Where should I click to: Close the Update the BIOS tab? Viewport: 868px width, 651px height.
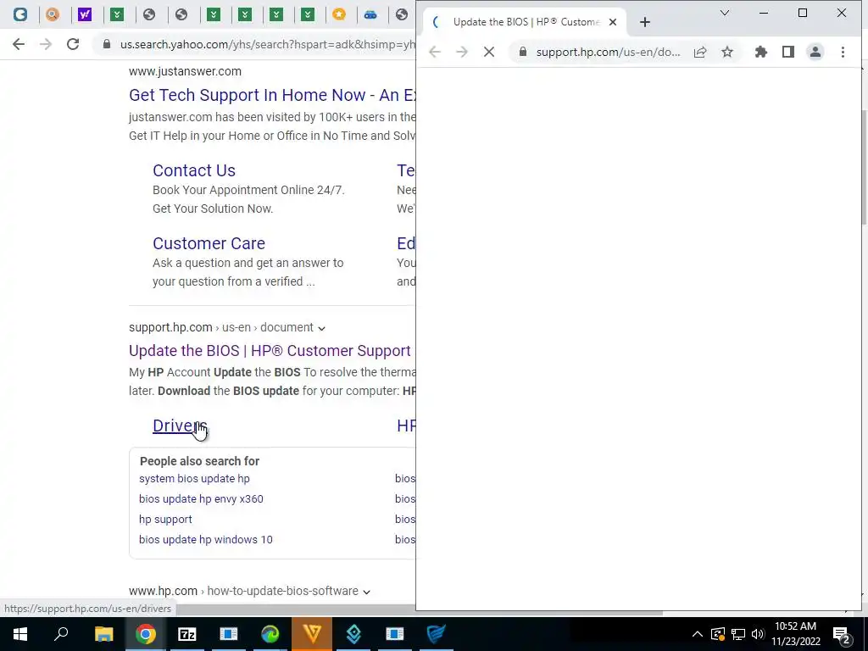(613, 22)
